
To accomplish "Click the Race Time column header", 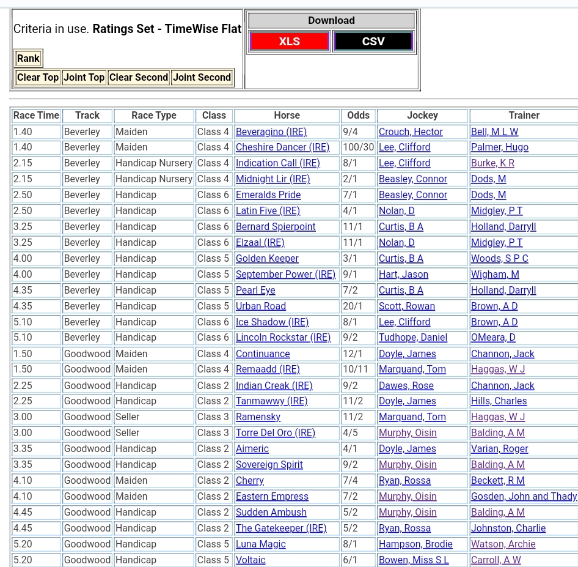I will click(x=36, y=116).
